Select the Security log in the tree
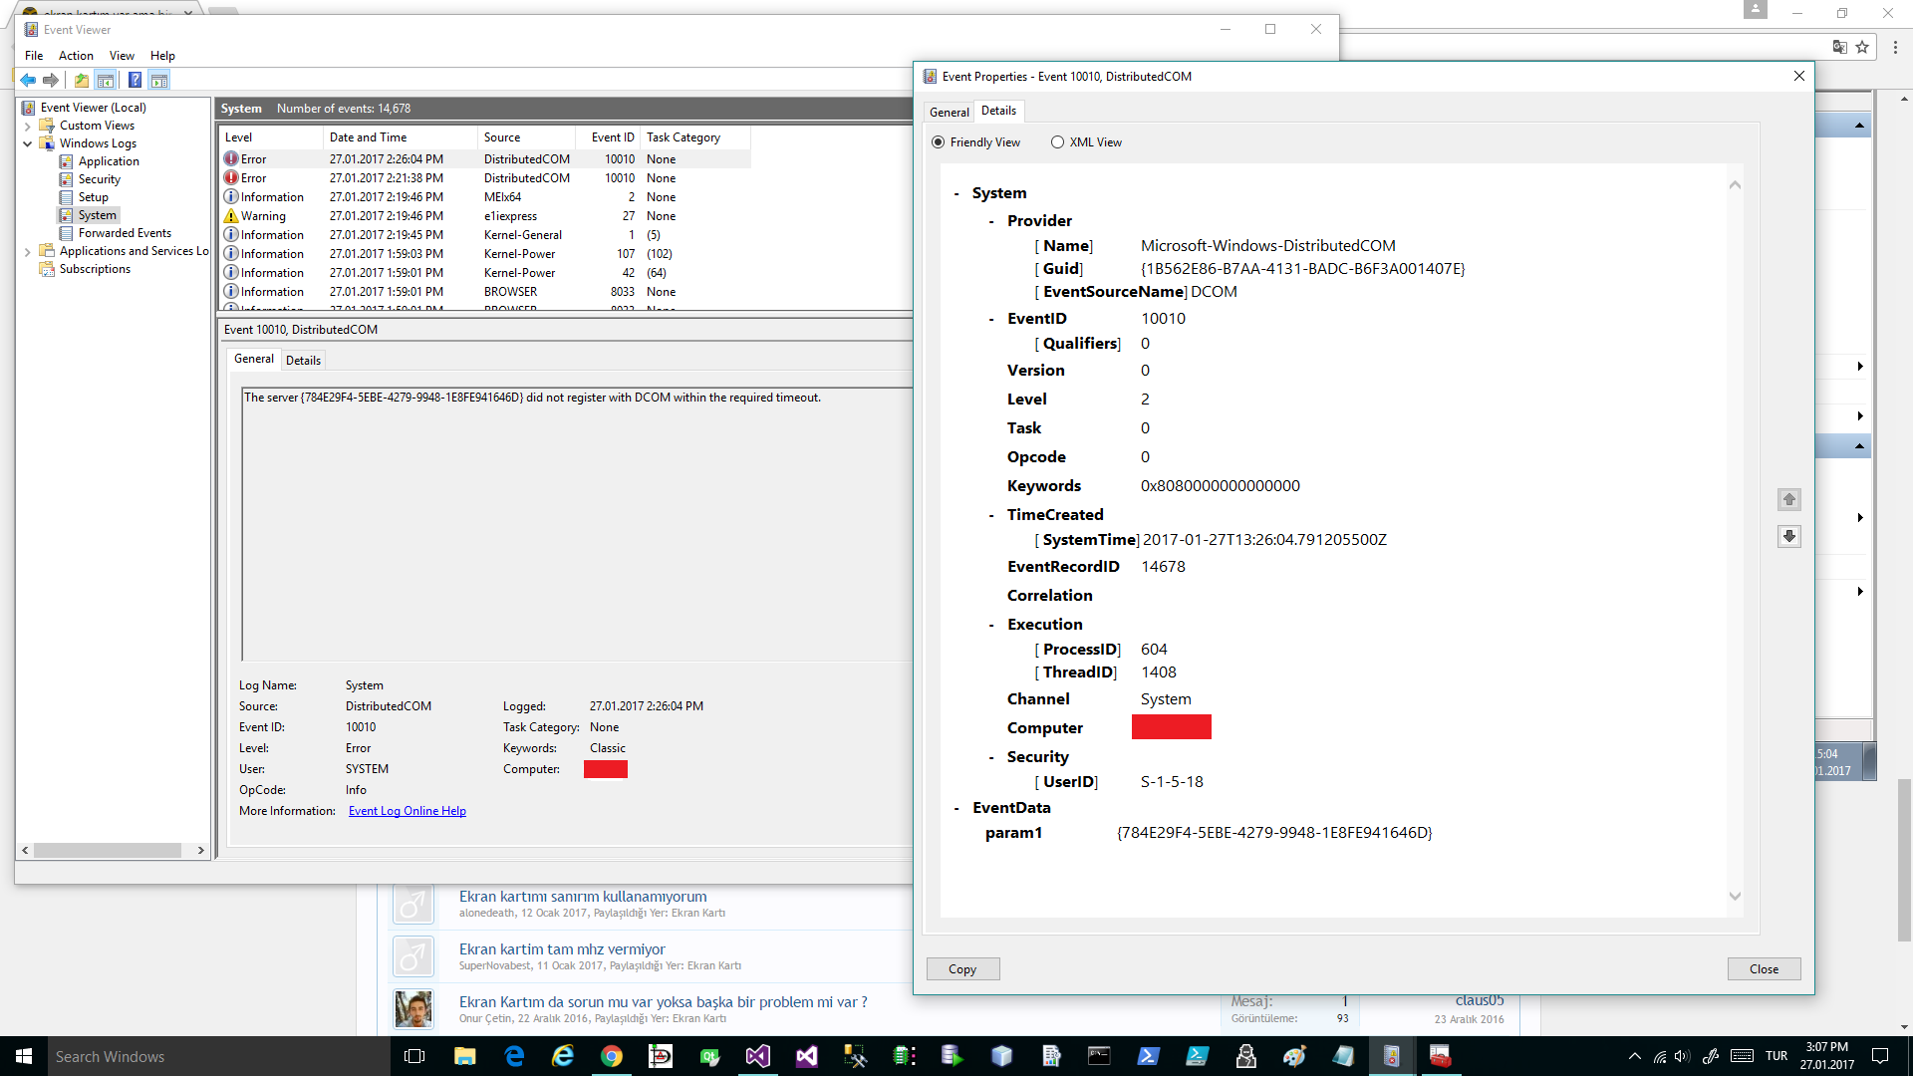This screenshot has width=1913, height=1076. tap(99, 179)
